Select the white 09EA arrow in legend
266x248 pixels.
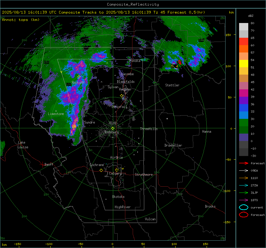pos(244,170)
